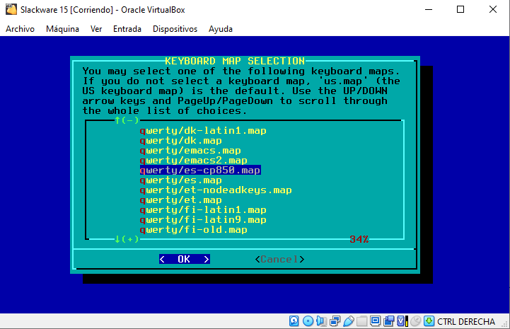Minimize the VirtualBox window

coord(429,9)
